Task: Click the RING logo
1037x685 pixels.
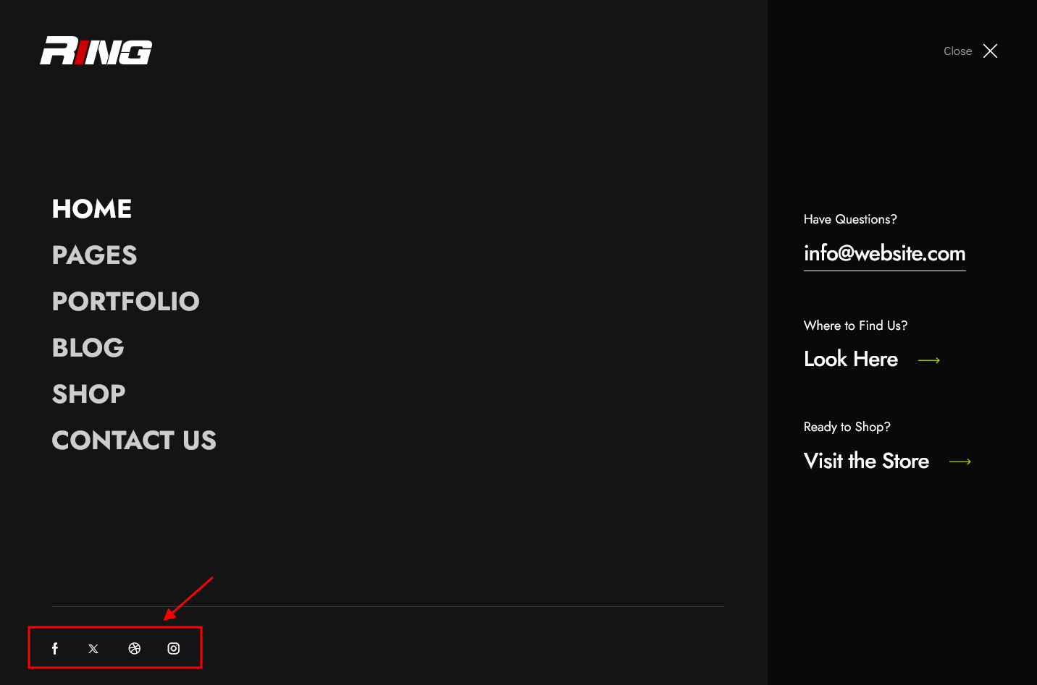Action: point(96,51)
